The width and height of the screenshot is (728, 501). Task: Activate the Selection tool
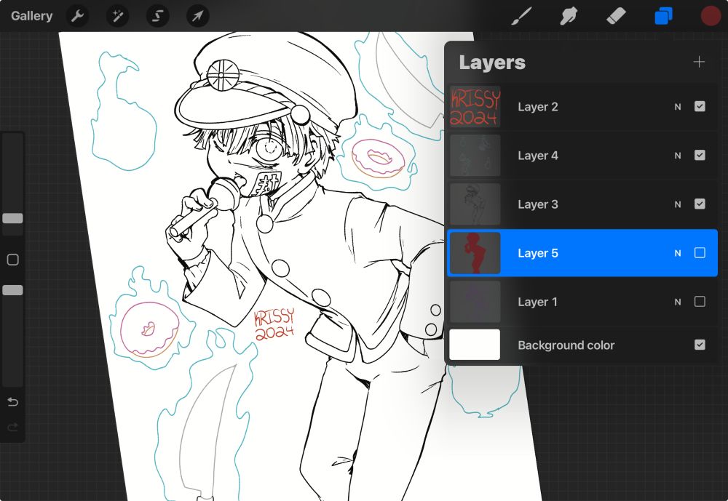(157, 16)
